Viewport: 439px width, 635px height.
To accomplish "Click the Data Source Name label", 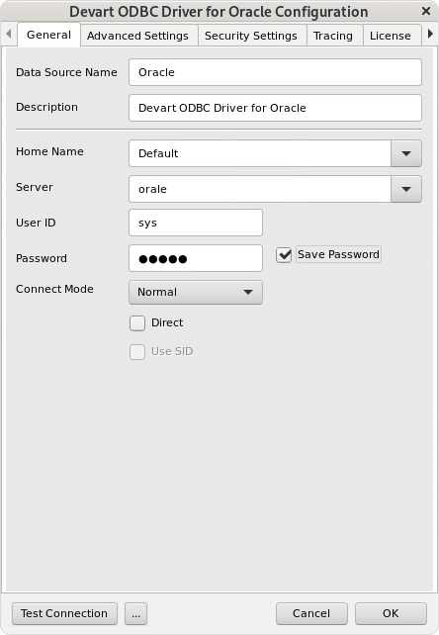I will click(x=66, y=72).
